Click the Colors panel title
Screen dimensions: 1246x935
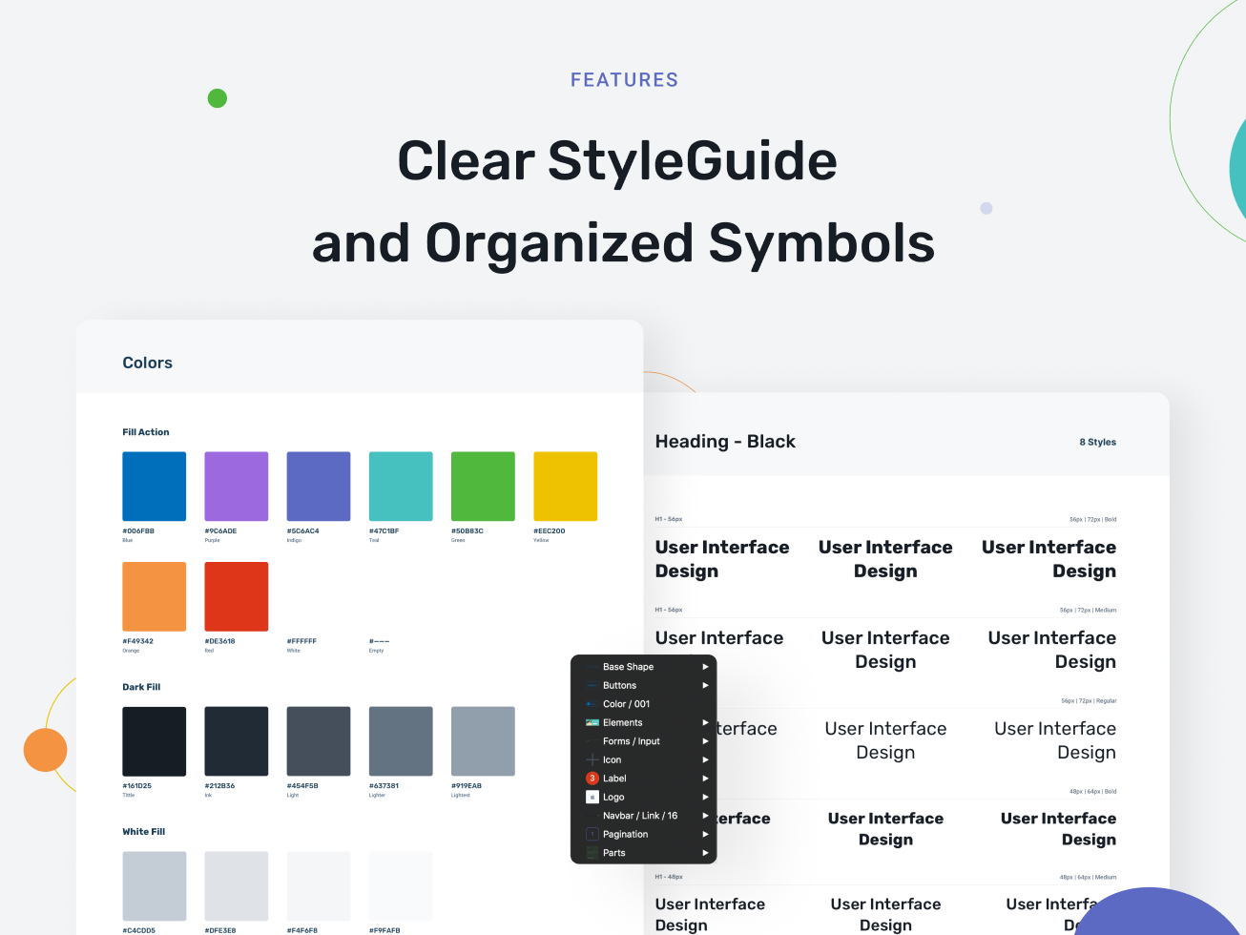point(147,363)
